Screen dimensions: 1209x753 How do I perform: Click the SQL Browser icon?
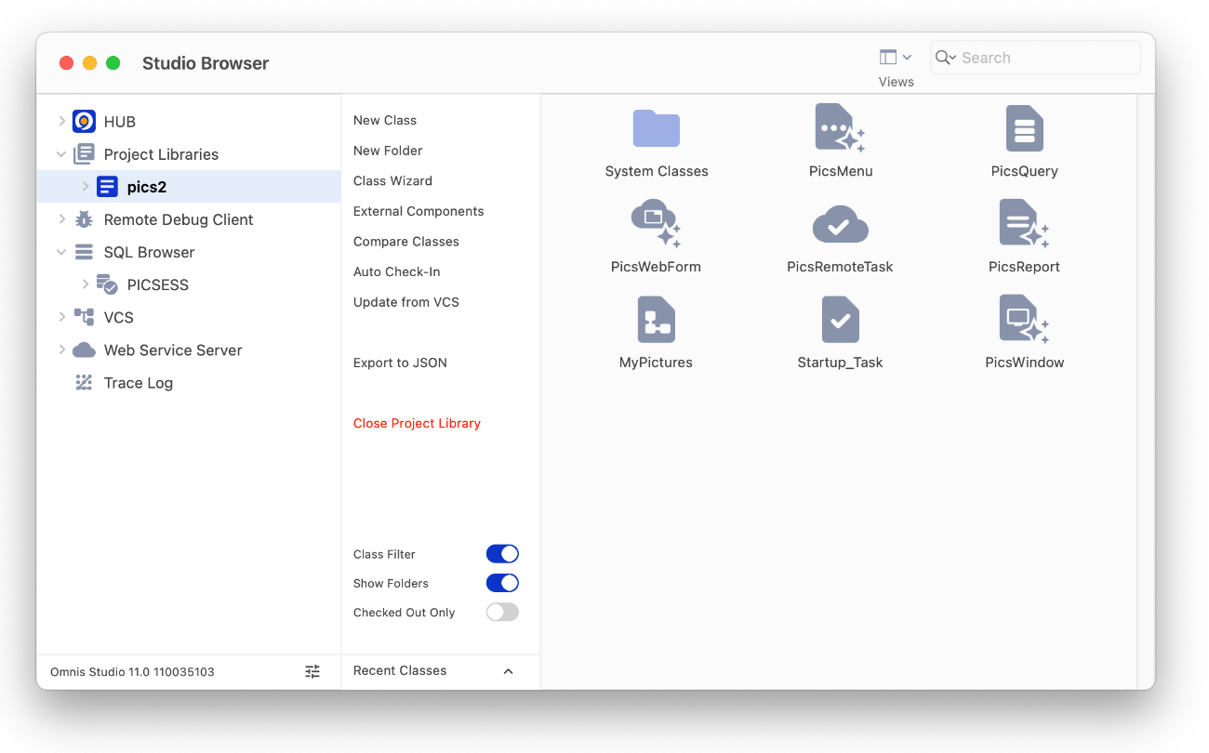(x=84, y=252)
